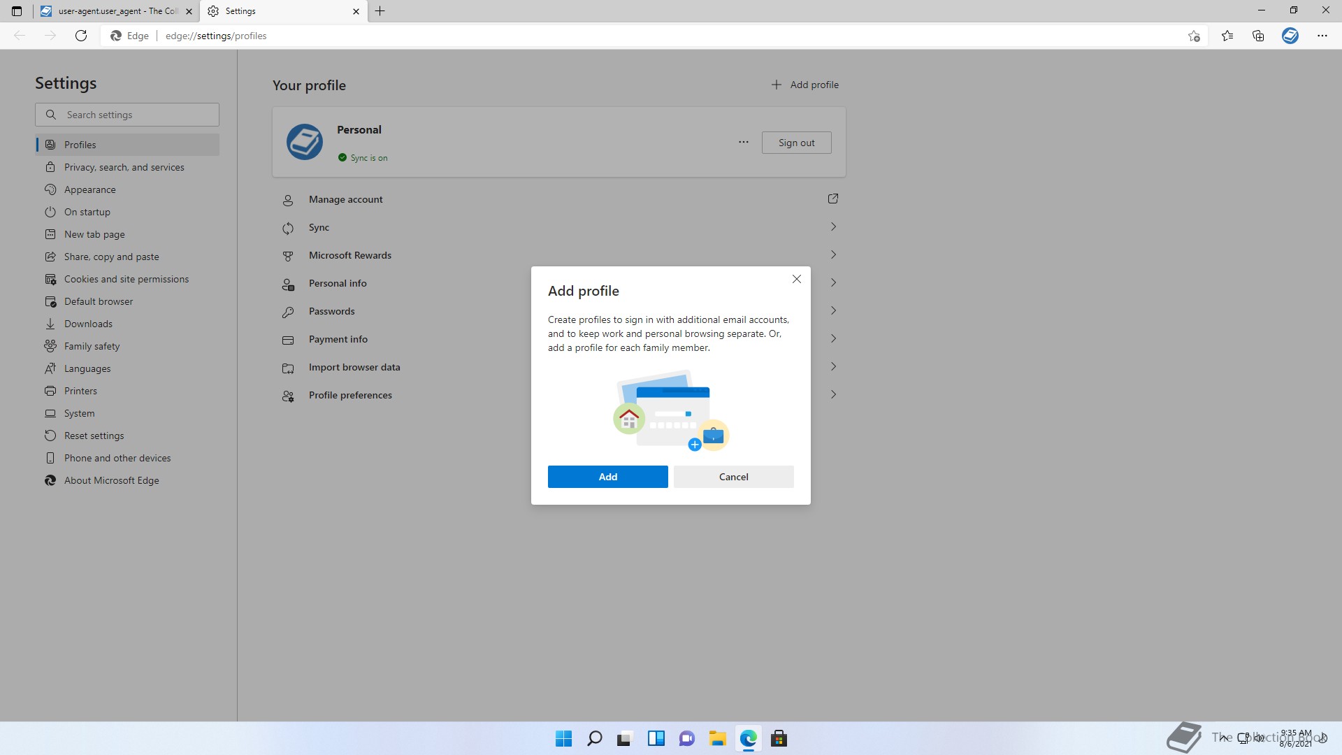Open Windows Start menu
This screenshot has height=755, width=1342.
click(x=563, y=738)
